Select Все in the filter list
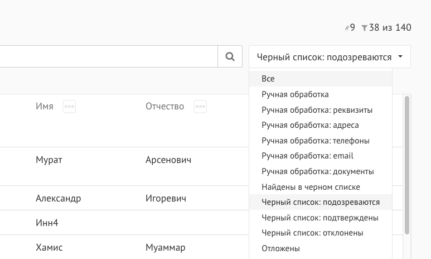The width and height of the screenshot is (431, 259). coord(321,79)
